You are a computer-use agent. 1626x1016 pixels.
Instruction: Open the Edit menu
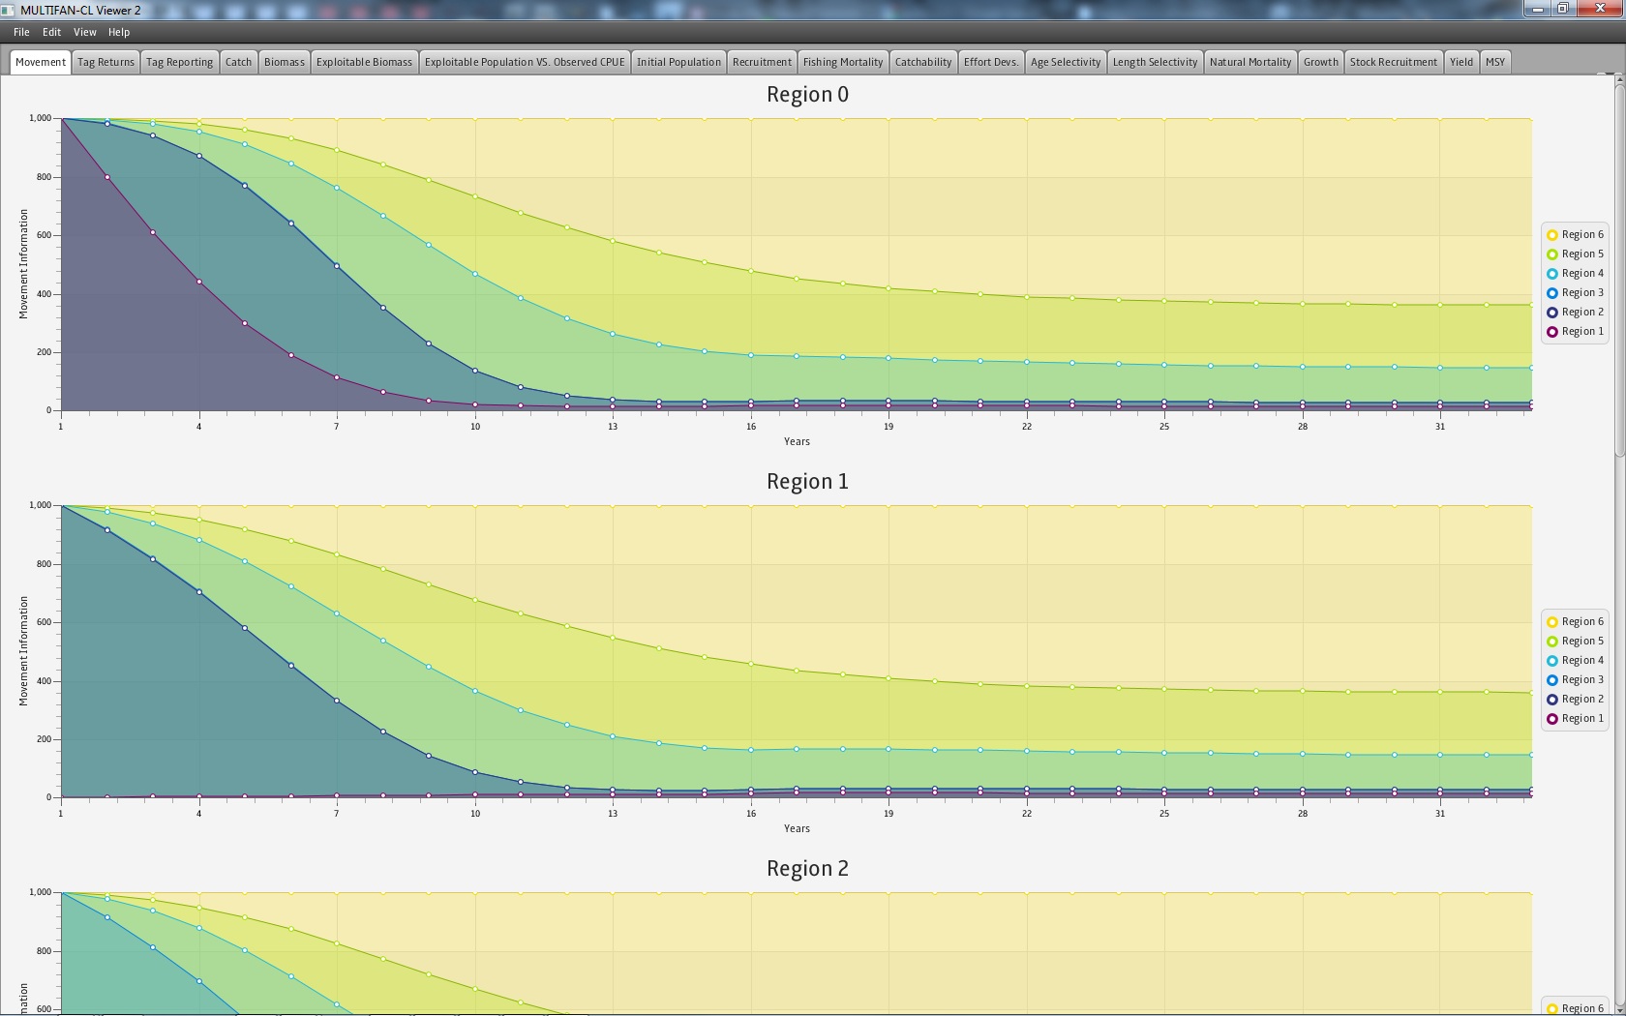pos(51,32)
